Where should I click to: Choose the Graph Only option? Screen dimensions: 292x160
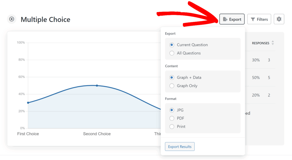[172, 86]
